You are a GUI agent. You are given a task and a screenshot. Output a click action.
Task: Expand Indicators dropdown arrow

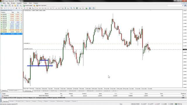(x=88, y=8)
